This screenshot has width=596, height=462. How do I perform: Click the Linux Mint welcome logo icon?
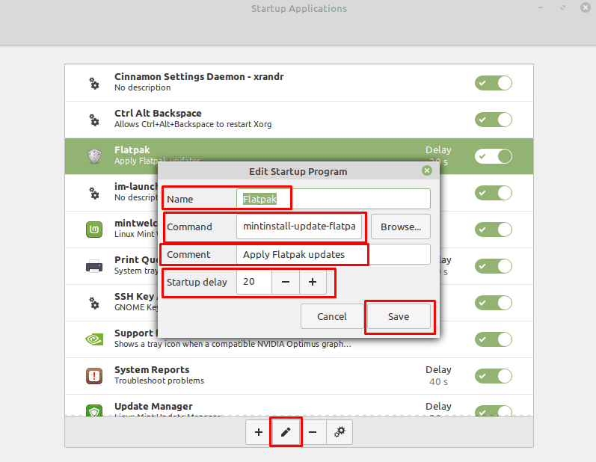click(94, 230)
